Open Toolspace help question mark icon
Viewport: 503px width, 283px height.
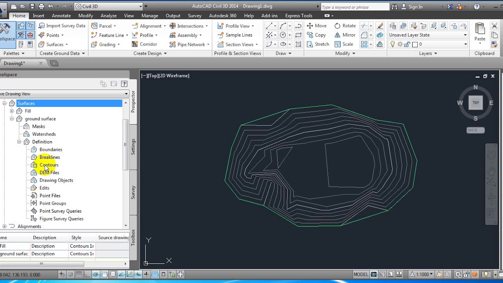(124, 84)
